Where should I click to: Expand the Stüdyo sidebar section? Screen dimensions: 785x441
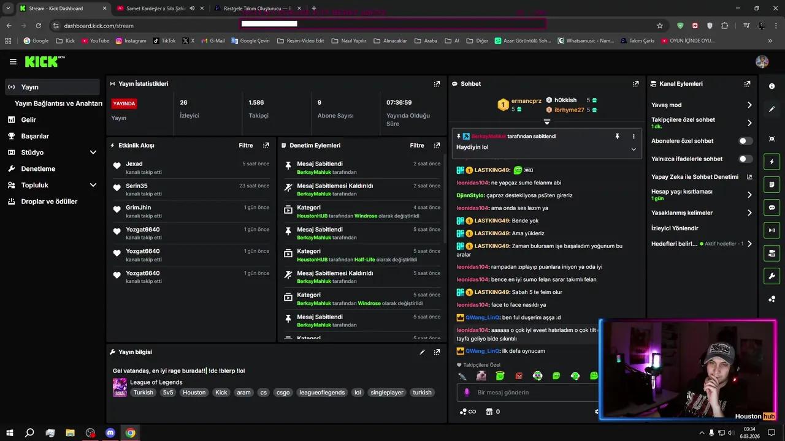click(93, 153)
